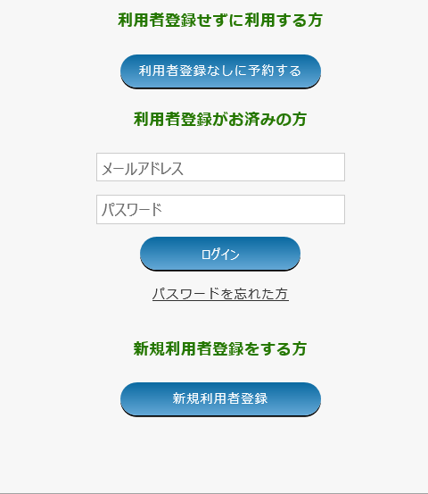Select the 利用者登録せずに利用する方 heading
This screenshot has width=428, height=494.
tap(220, 21)
